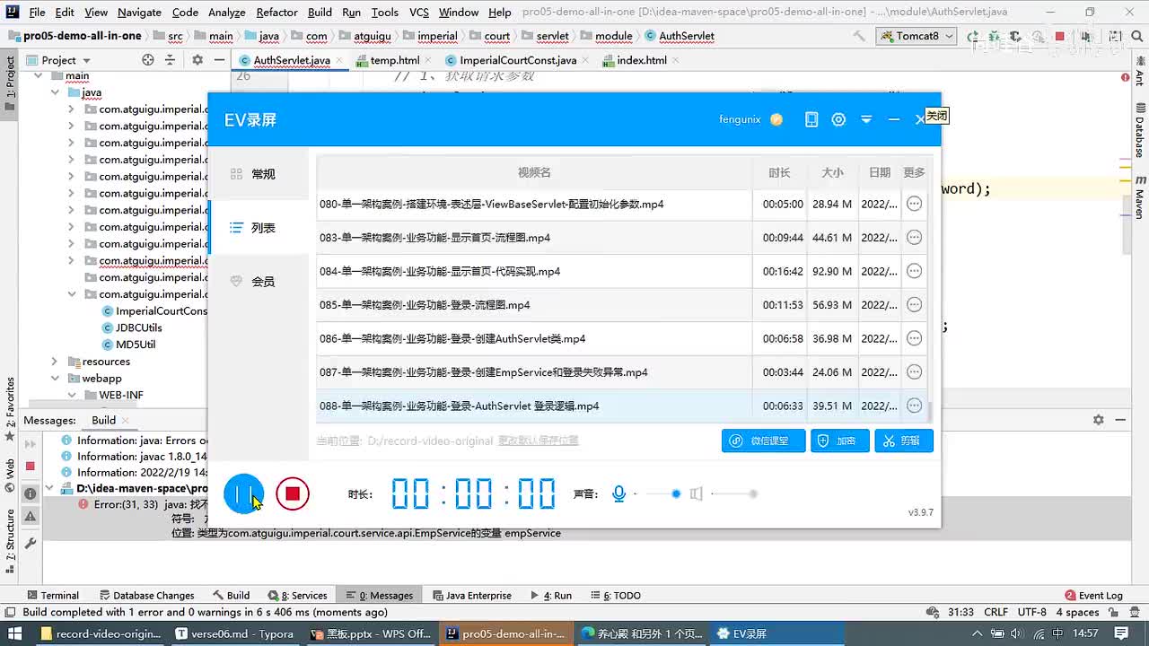Click the fengunix account coin icon

[776, 119]
